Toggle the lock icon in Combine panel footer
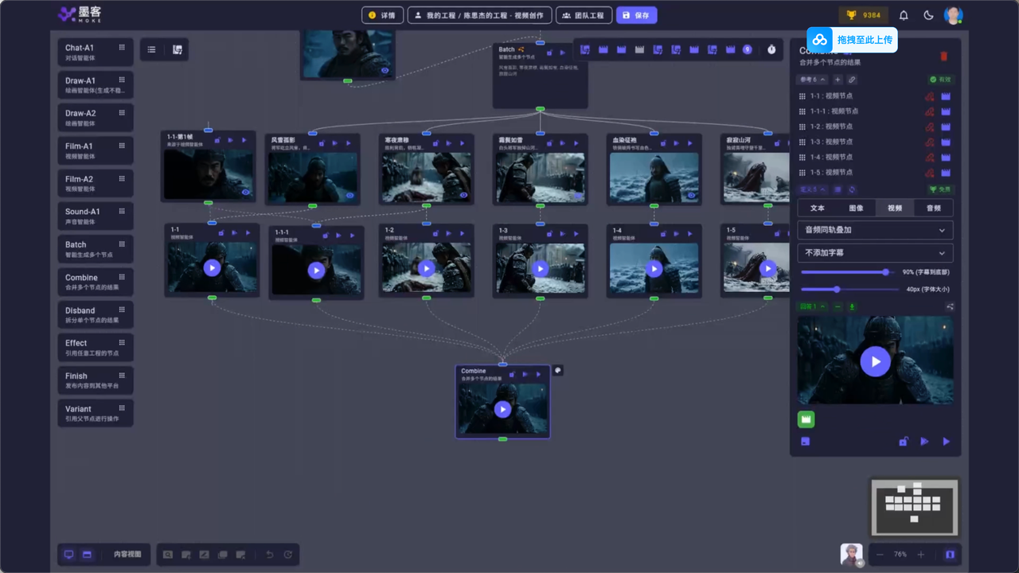The width and height of the screenshot is (1019, 573). pos(903,442)
